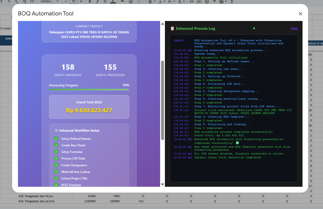Click the Italic icon in the toolbar
The height and width of the screenshot is (209, 323).
(x=97, y=2)
